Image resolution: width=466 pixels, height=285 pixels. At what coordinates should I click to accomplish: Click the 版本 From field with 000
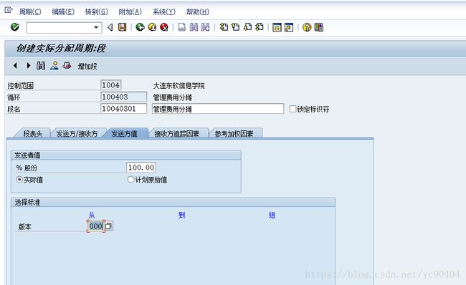[x=95, y=226]
